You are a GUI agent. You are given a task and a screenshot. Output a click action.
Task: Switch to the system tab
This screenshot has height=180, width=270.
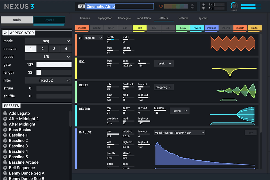click(203, 18)
